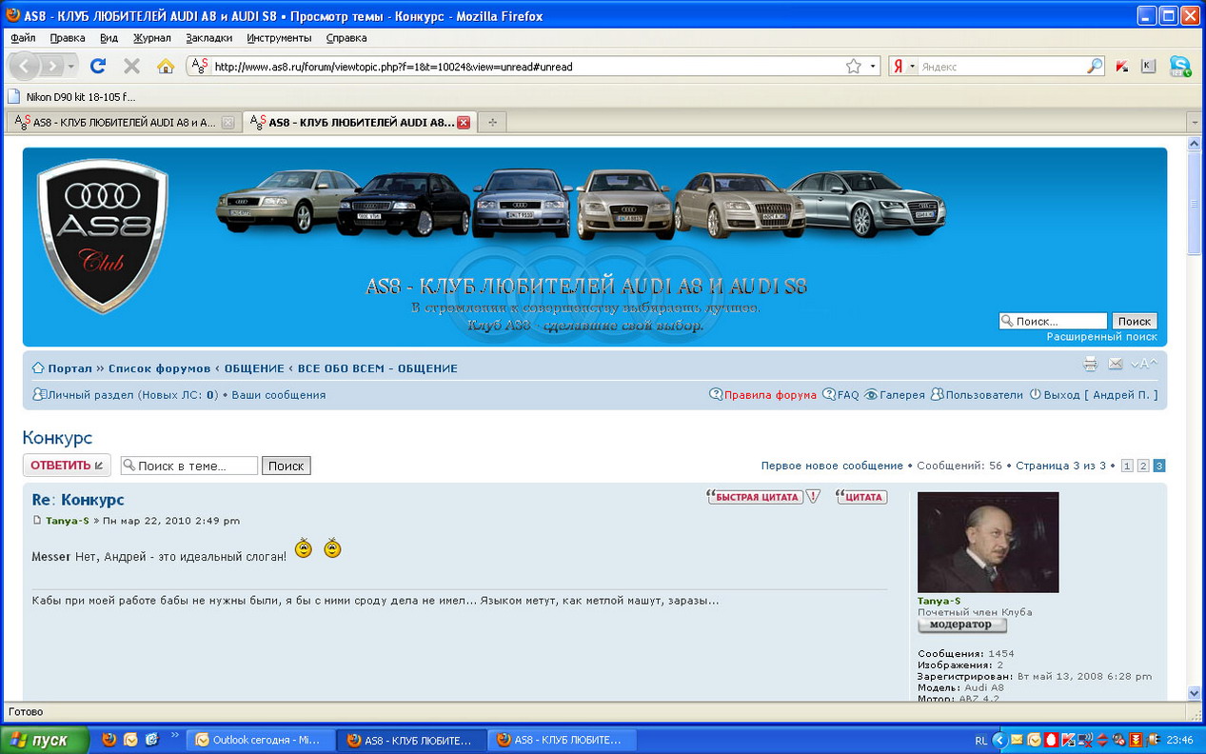Click the Skype icon in browser toolbar
Image resolution: width=1206 pixels, height=754 pixels.
(1179, 66)
